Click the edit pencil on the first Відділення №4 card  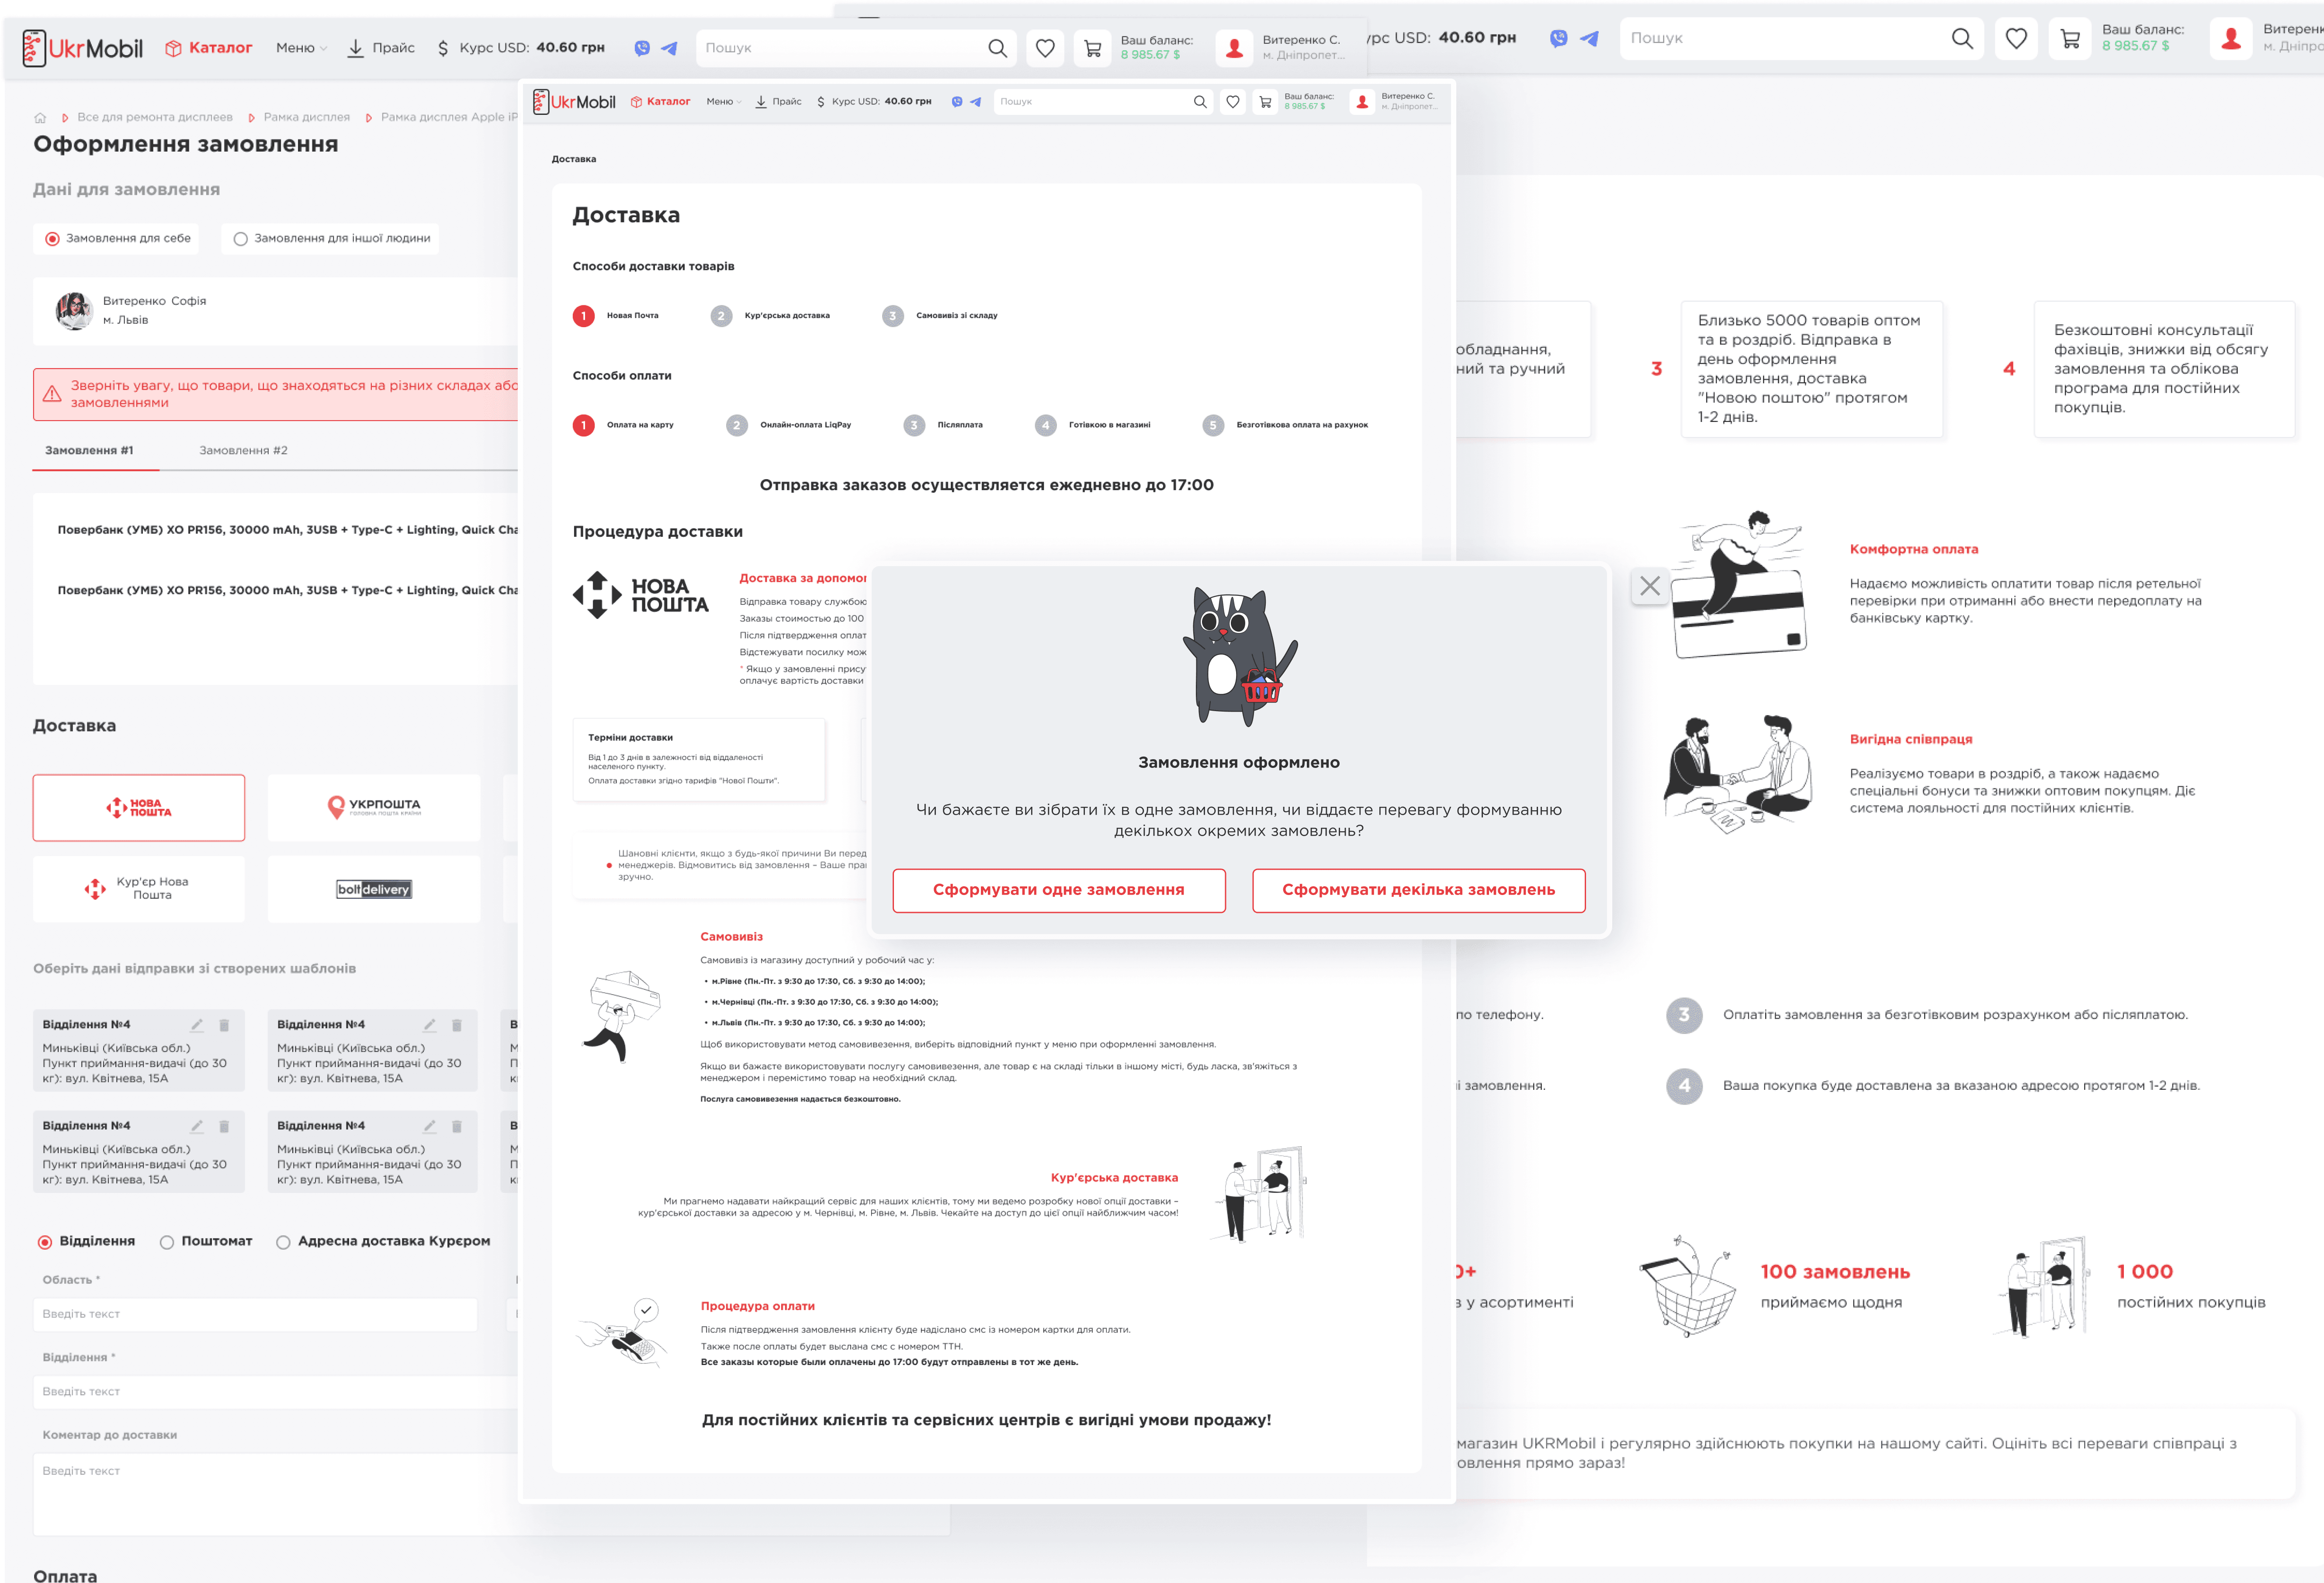197,1025
